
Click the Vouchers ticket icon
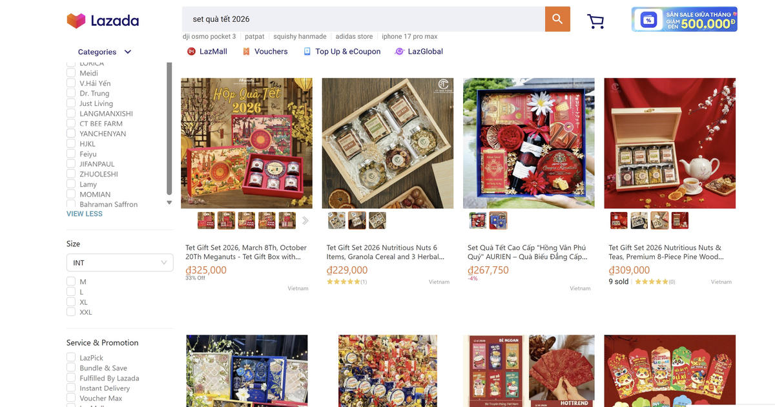(x=246, y=52)
